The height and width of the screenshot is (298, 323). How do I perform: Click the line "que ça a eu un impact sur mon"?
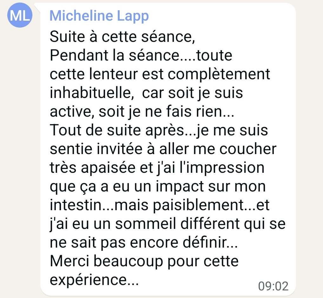point(158,187)
